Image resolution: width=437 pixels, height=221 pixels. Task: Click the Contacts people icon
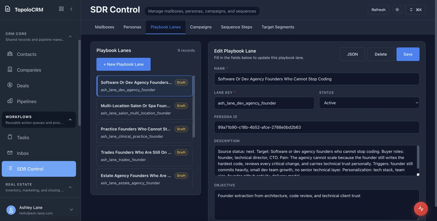(x=10, y=53)
